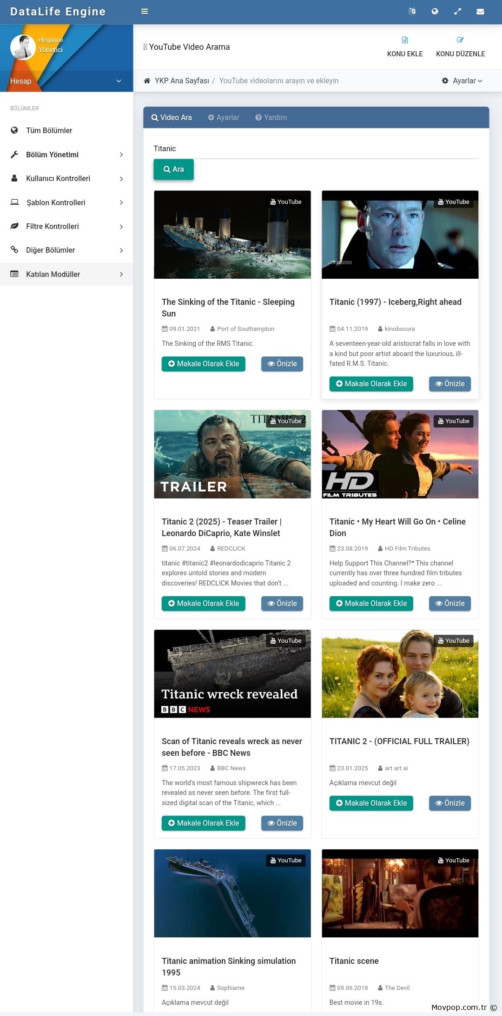
Task: Add Sleeping Sun video with Makale Olarak Ekle
Action: (x=203, y=364)
